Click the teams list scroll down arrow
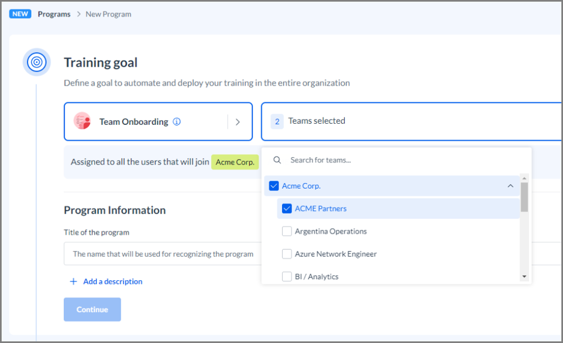The height and width of the screenshot is (343, 563). pyautogui.click(x=524, y=277)
